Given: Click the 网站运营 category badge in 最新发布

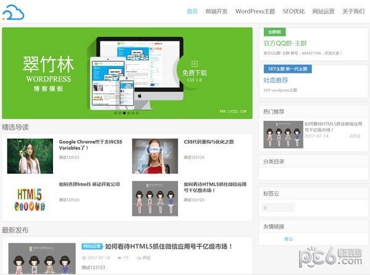Looking at the screenshot, I should (92, 247).
